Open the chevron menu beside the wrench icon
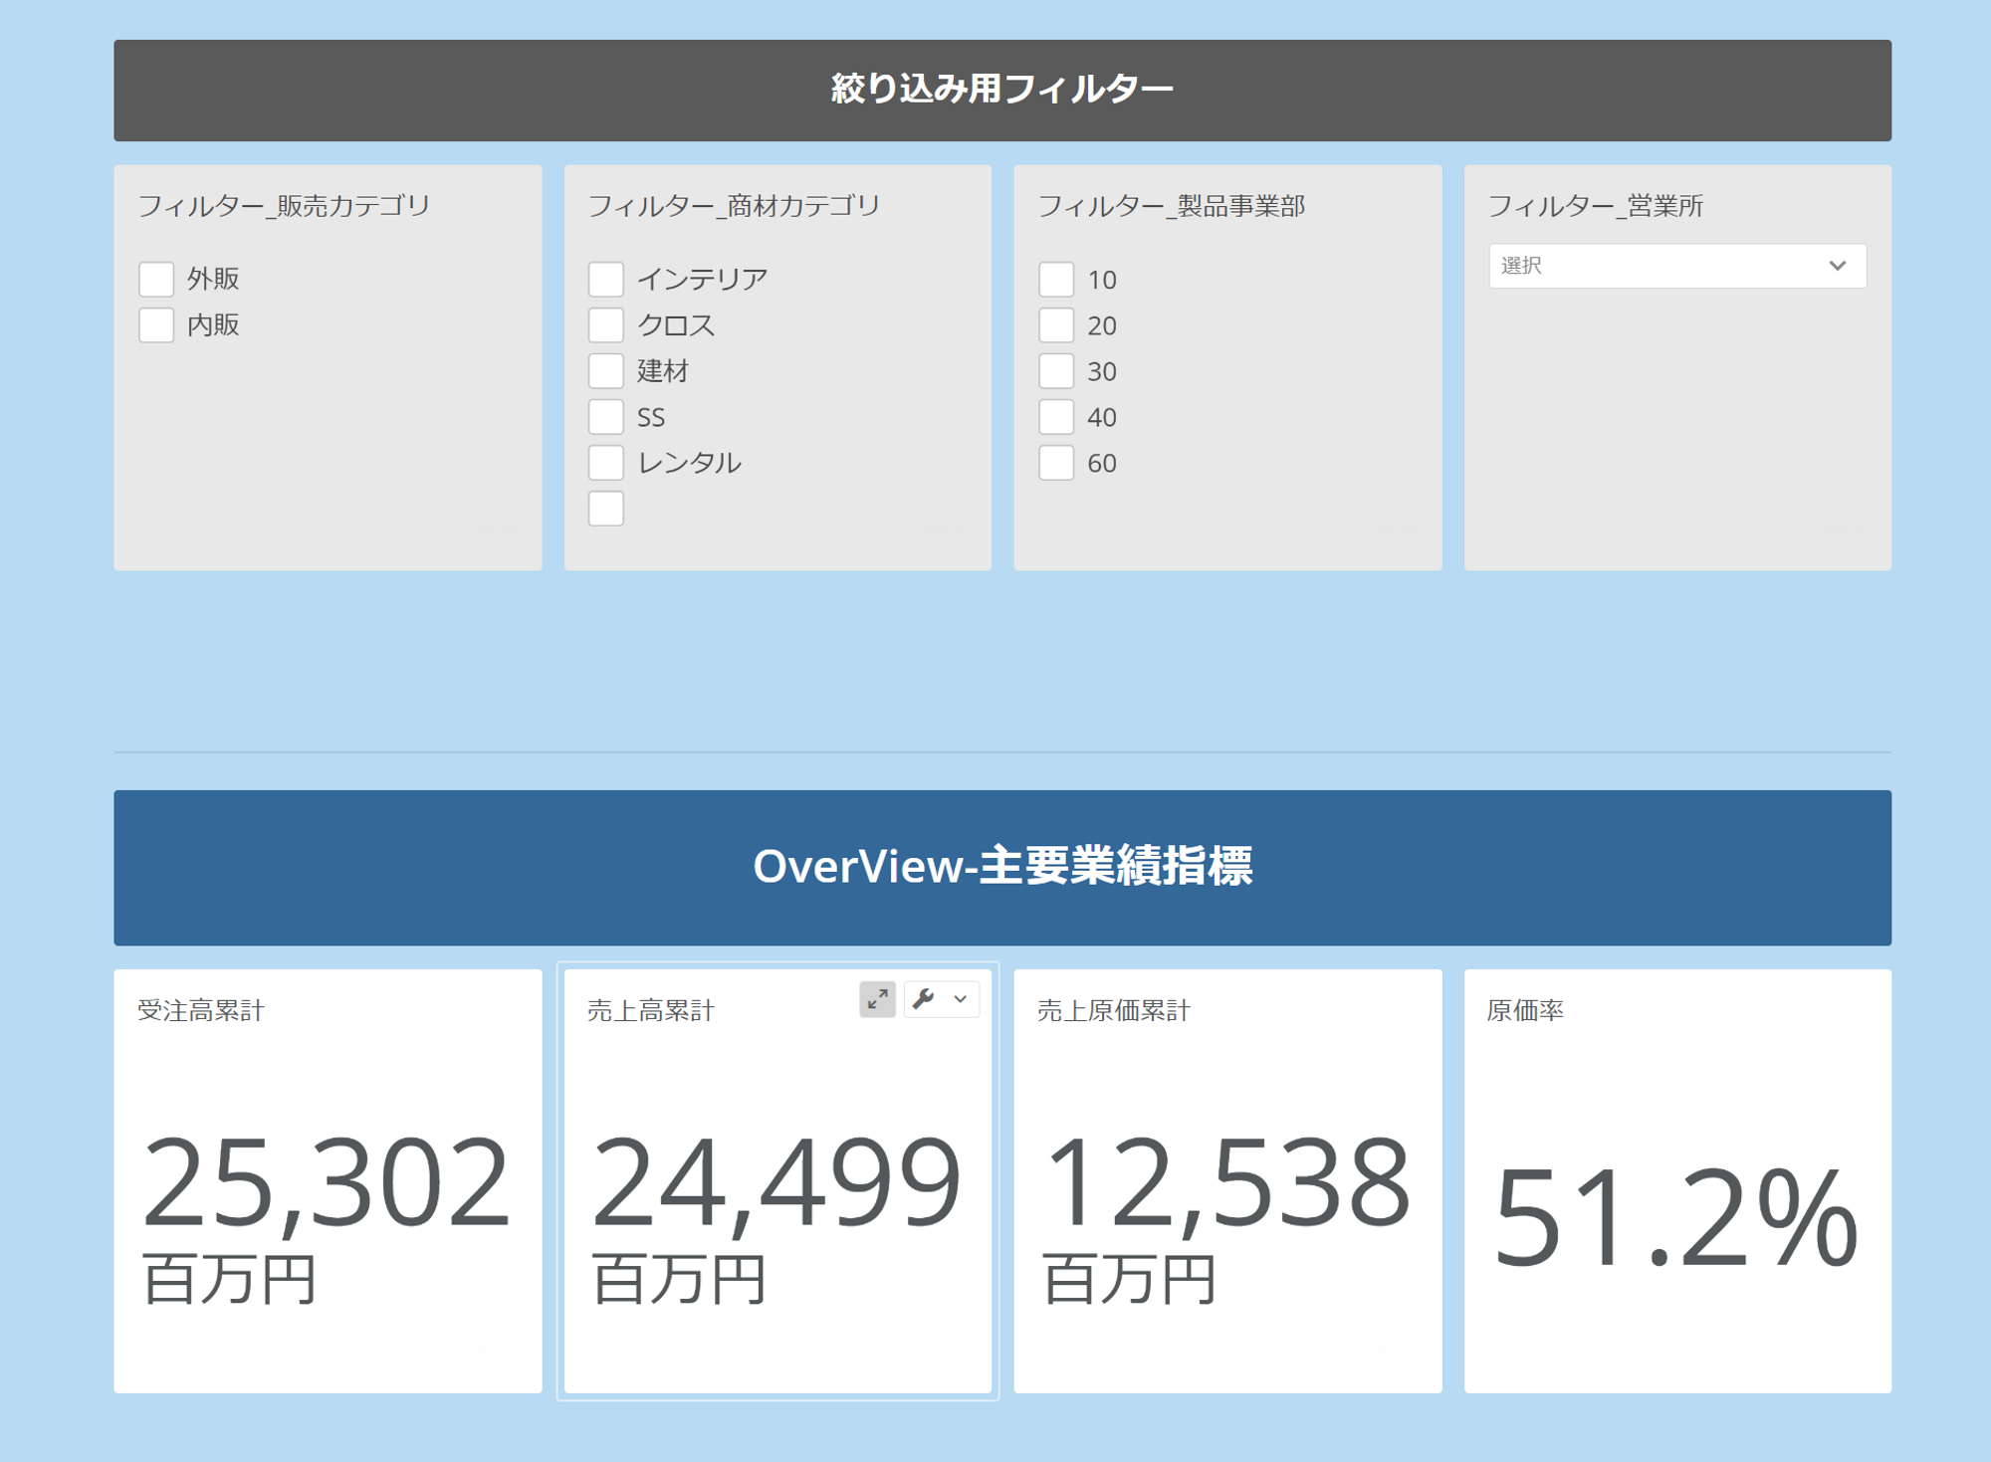Viewport: 1991px width, 1462px height. [961, 999]
